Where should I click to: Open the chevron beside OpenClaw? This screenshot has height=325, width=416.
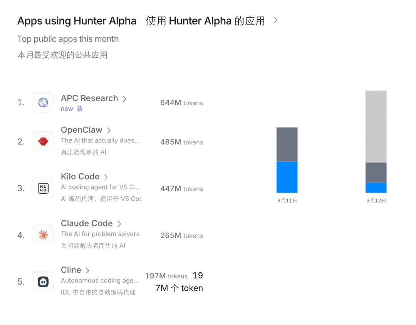[109, 131]
